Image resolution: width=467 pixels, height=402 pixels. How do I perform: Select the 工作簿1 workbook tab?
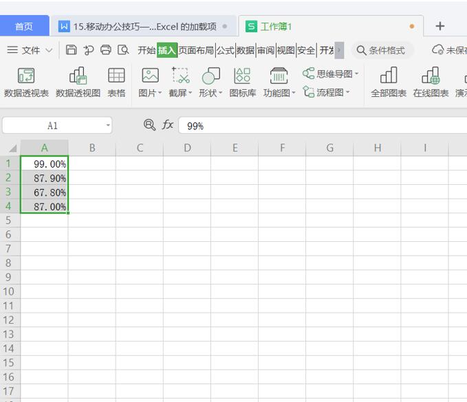coord(331,26)
